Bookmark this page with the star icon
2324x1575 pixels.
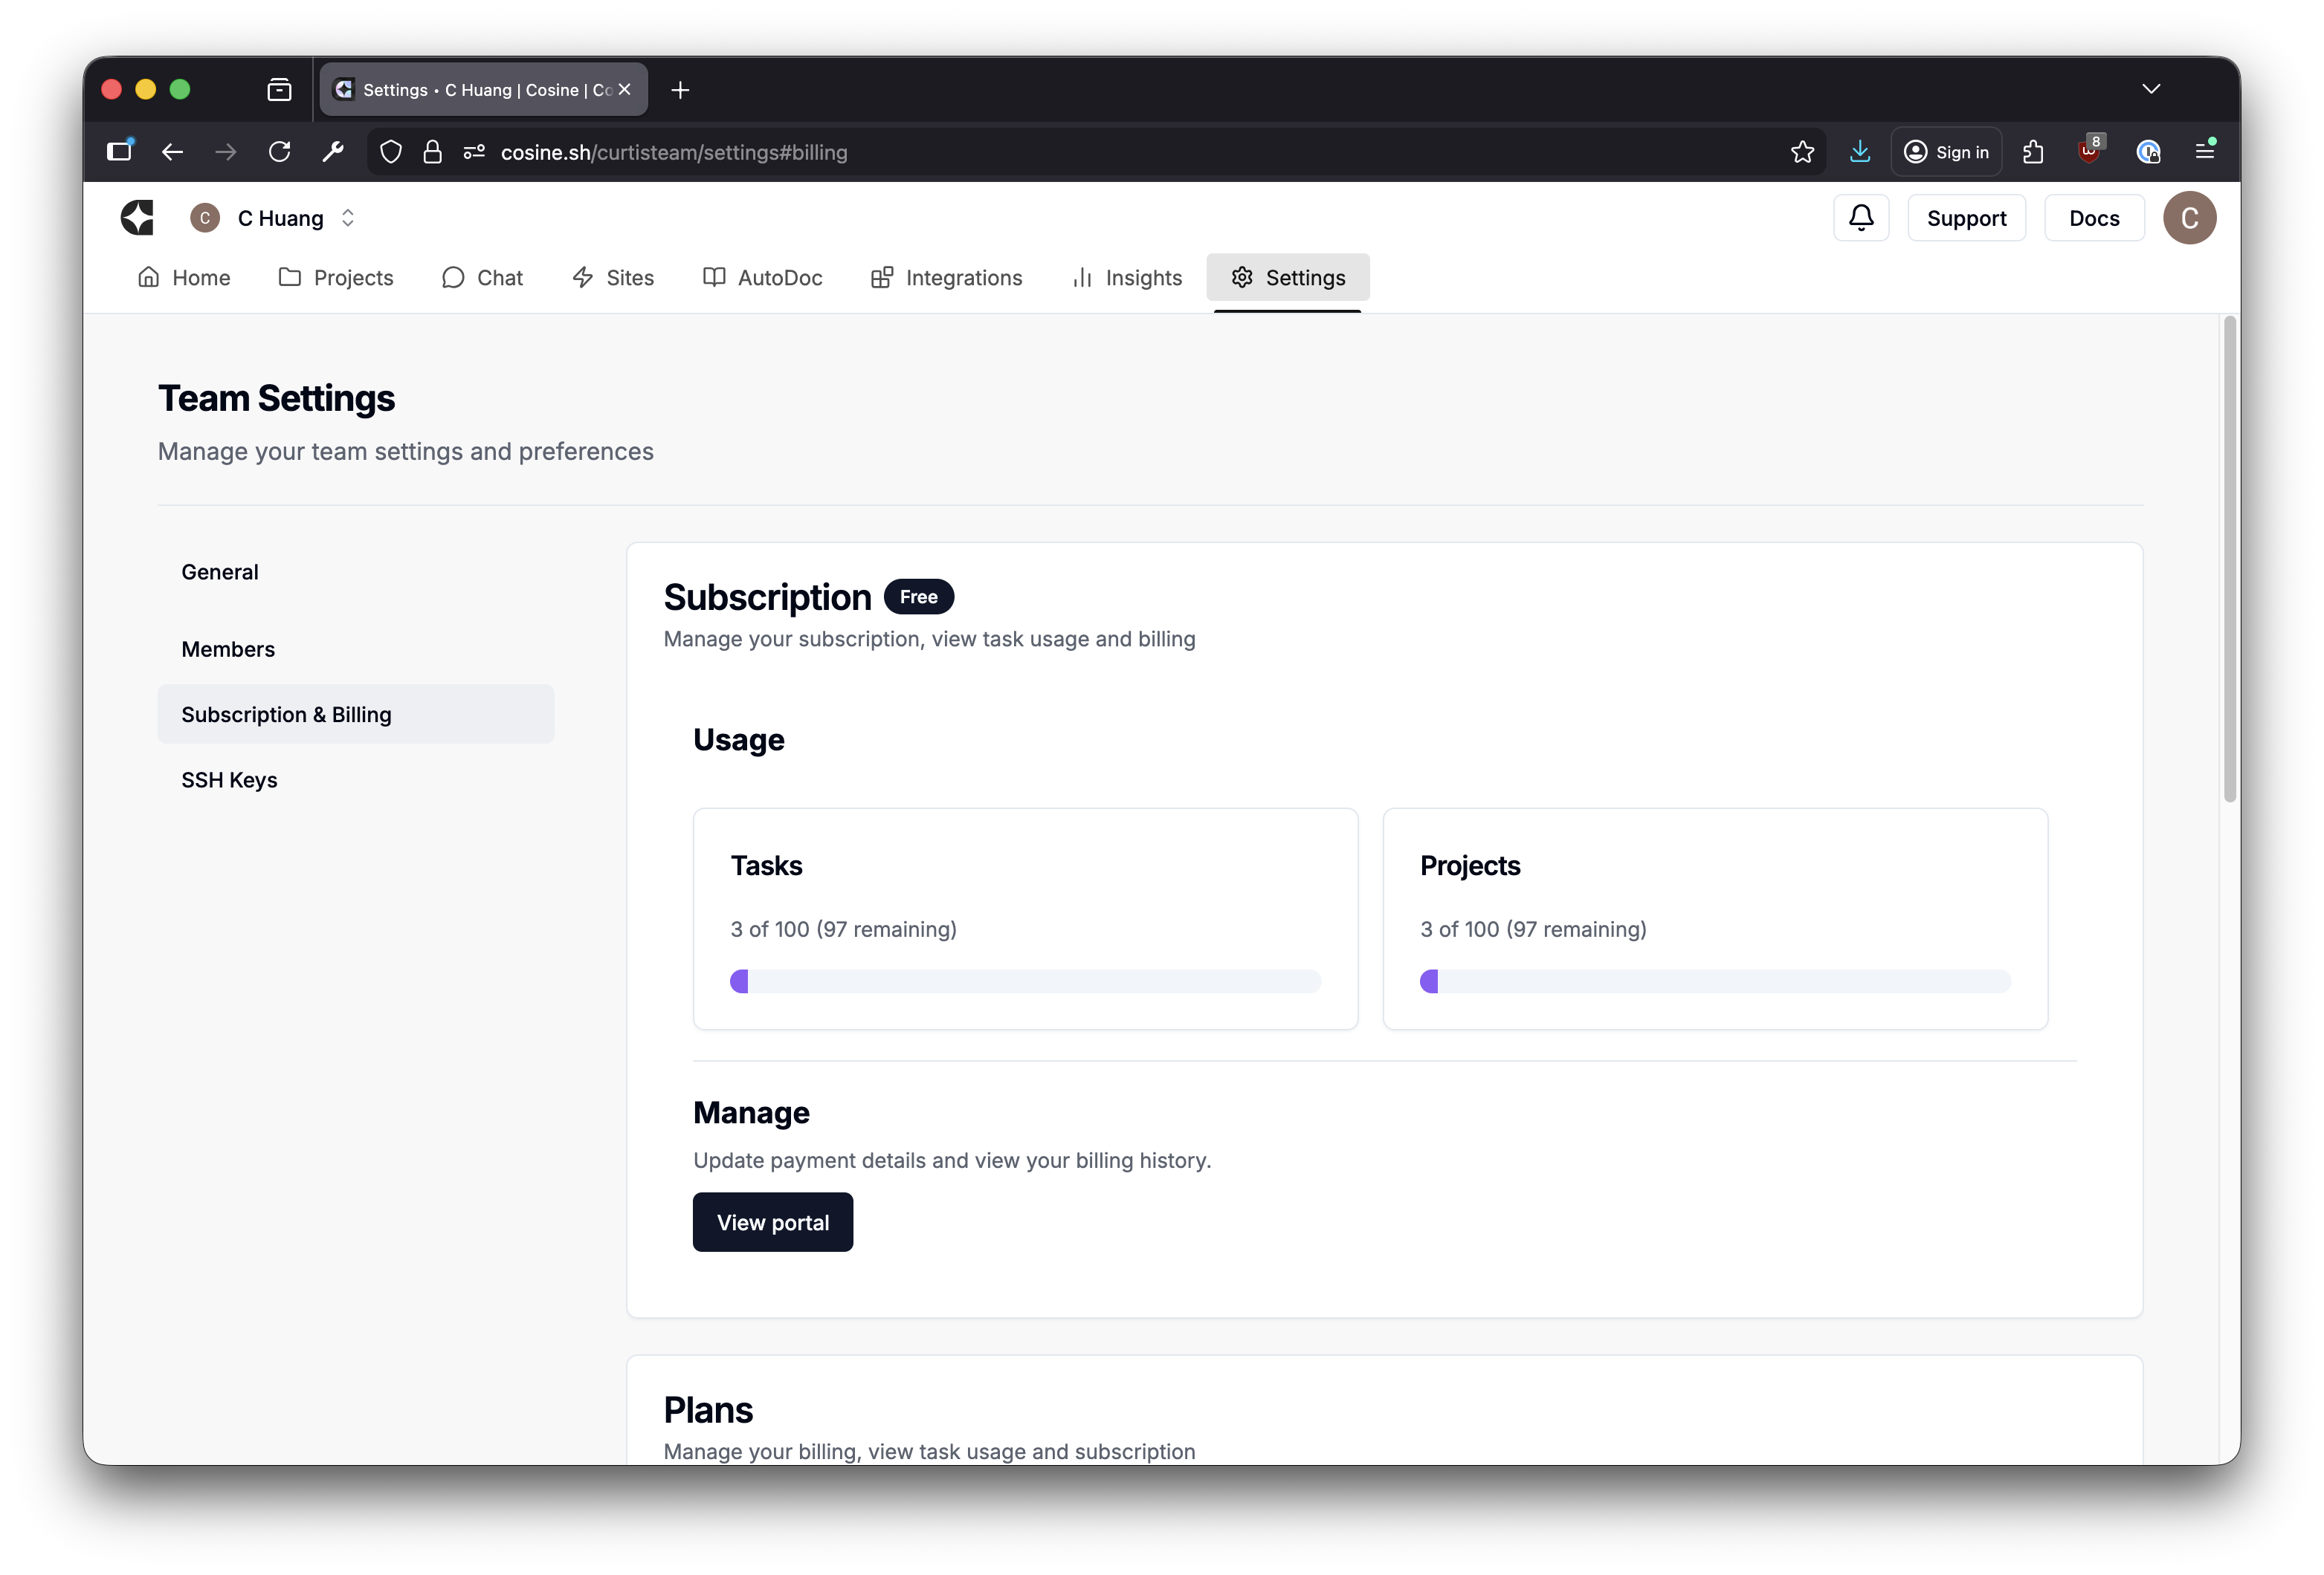click(1802, 152)
